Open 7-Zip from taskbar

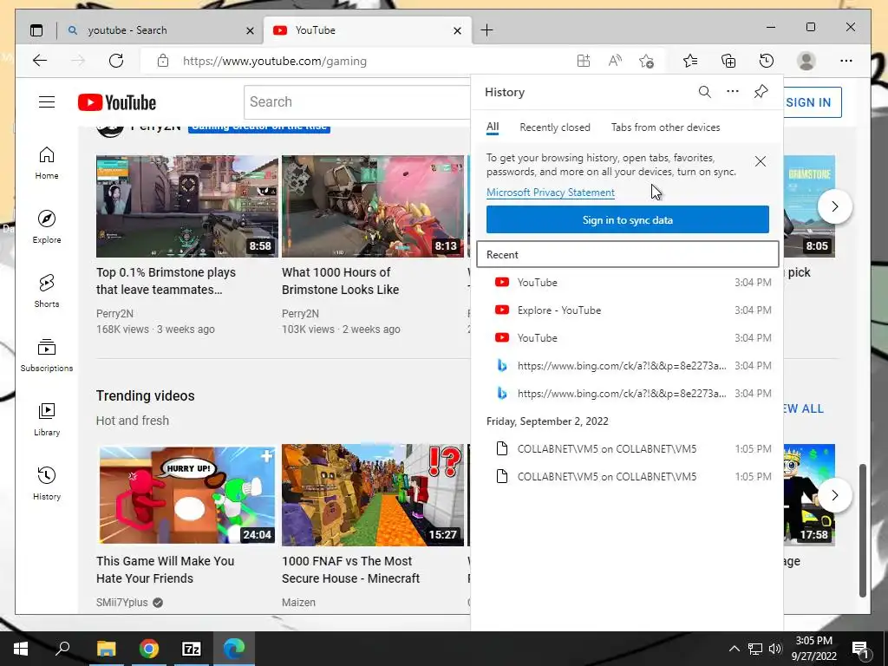[192, 649]
